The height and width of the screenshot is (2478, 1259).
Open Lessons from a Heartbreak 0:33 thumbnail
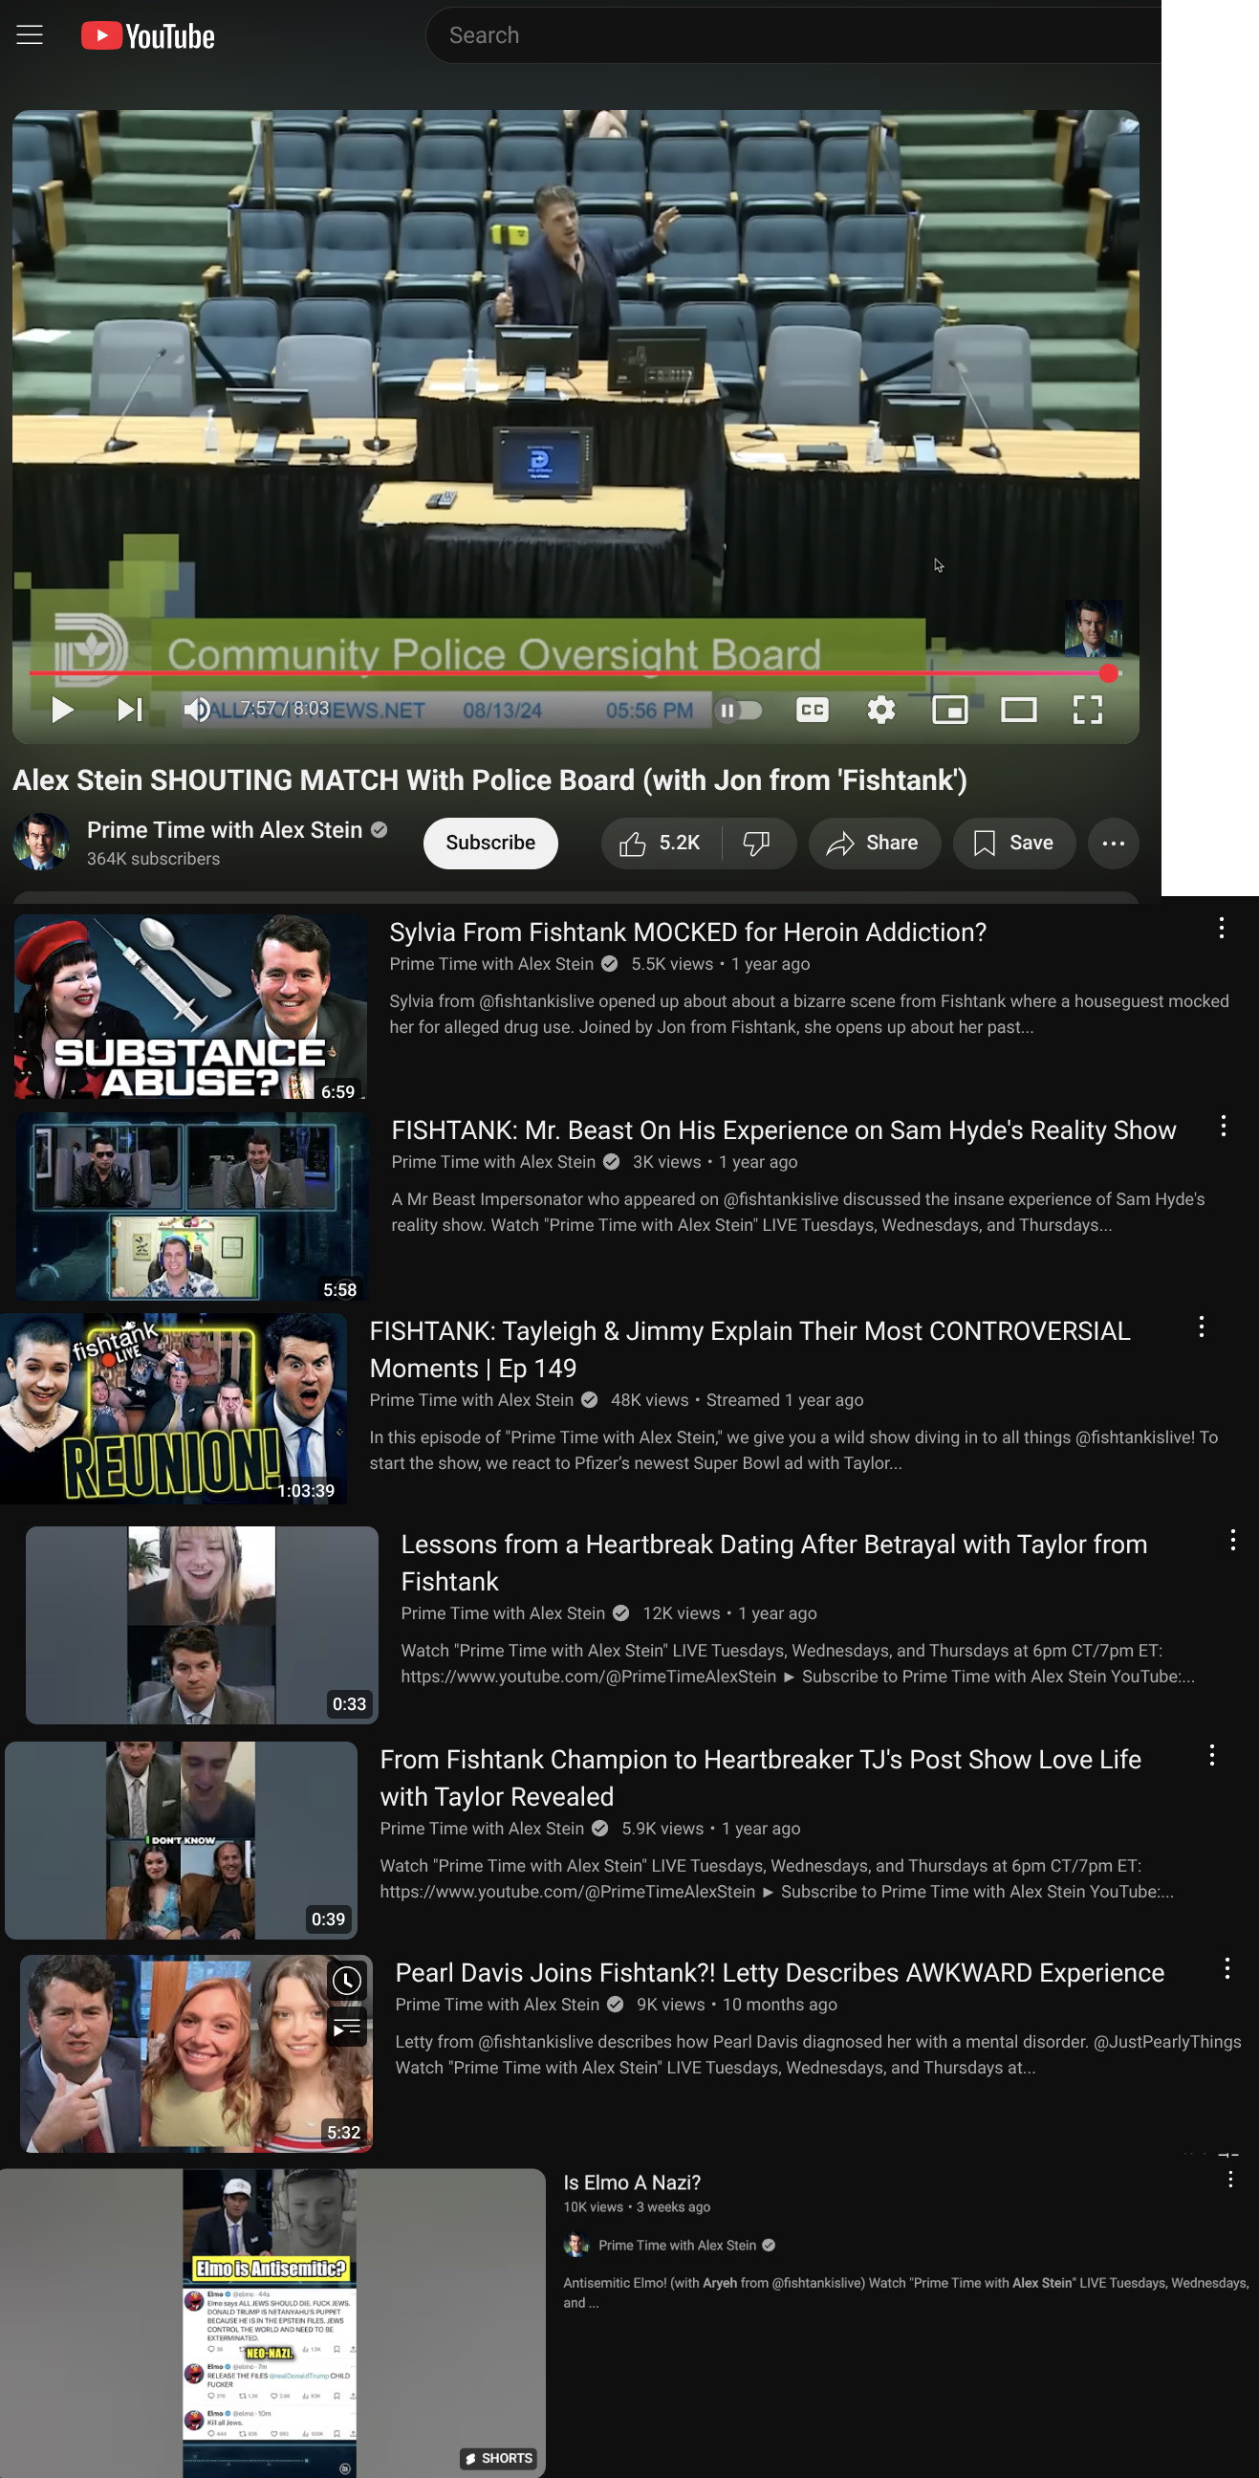click(x=202, y=1625)
